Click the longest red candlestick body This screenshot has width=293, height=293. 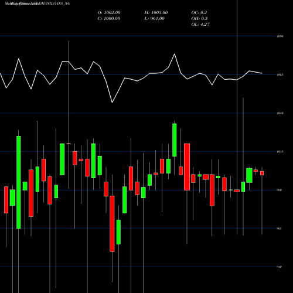(x=112, y=224)
